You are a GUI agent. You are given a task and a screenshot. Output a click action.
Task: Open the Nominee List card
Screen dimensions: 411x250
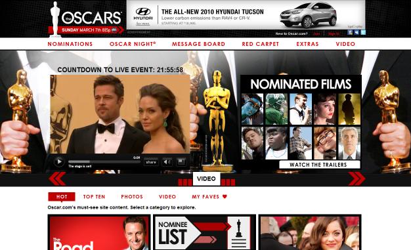click(204, 232)
